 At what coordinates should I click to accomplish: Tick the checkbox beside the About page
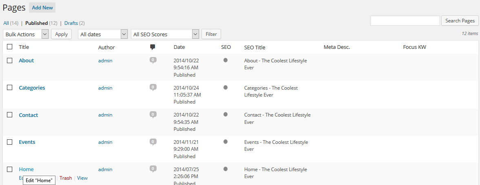[x=10, y=60]
